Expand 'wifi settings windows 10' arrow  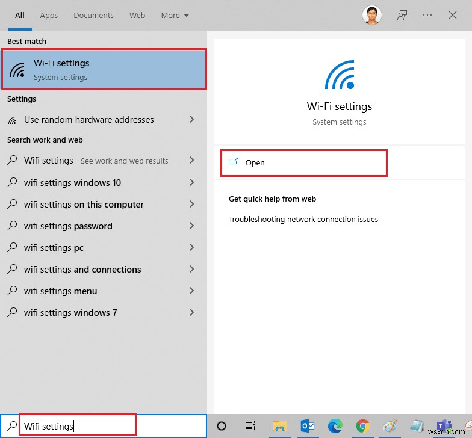coord(192,182)
